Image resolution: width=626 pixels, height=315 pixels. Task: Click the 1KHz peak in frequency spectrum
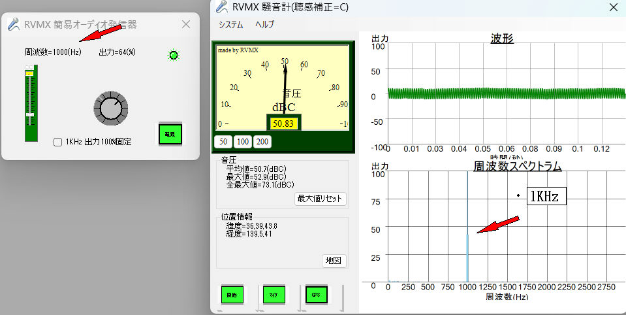467,258
